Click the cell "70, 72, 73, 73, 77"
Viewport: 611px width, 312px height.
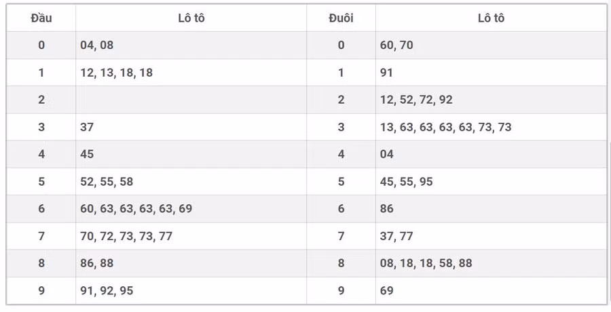pyautogui.click(x=126, y=236)
